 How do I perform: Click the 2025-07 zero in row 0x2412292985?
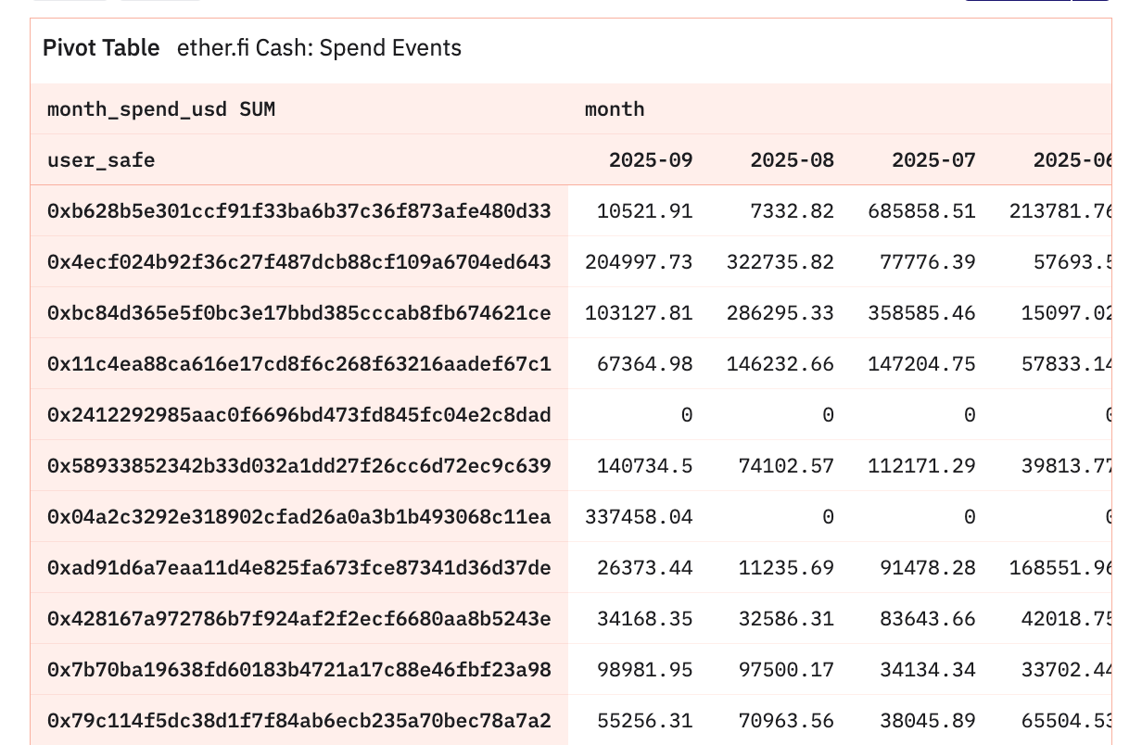point(970,415)
